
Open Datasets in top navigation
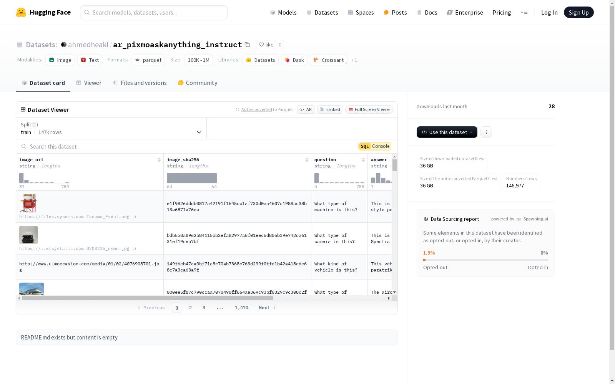pos(322,12)
